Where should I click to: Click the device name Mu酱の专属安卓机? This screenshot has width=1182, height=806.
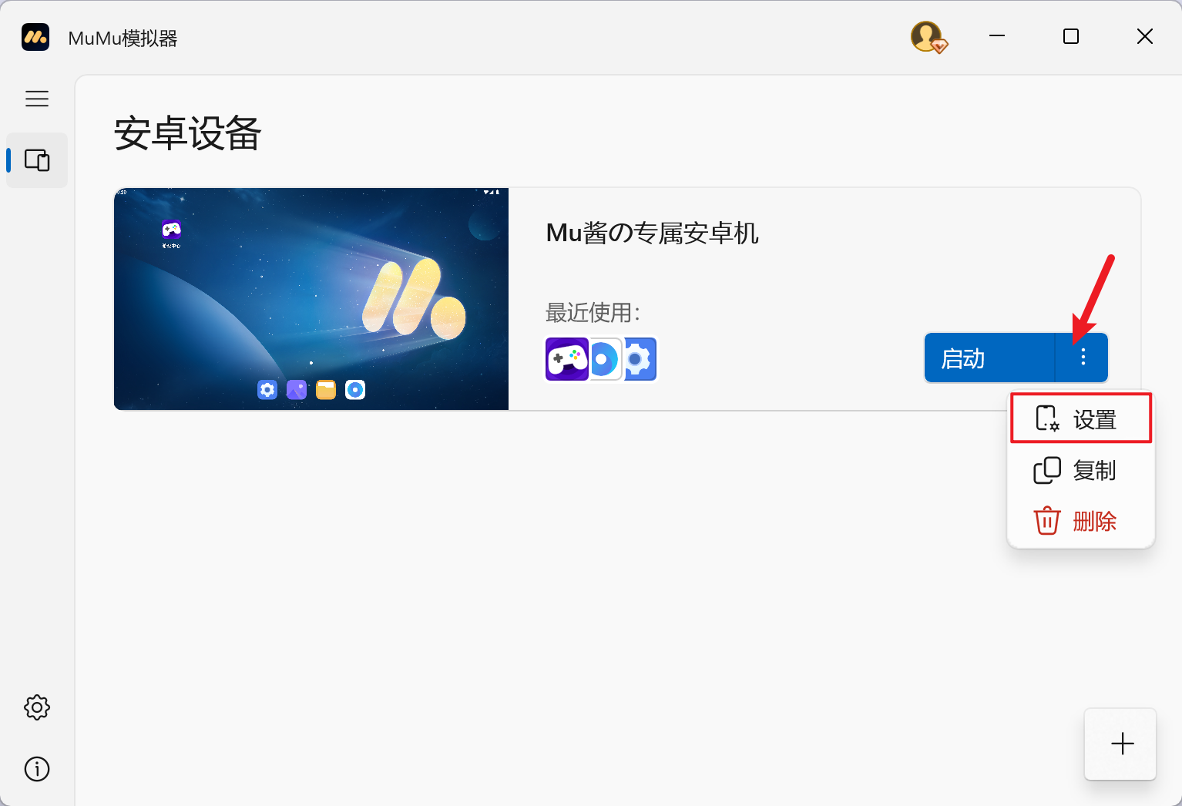(x=652, y=233)
